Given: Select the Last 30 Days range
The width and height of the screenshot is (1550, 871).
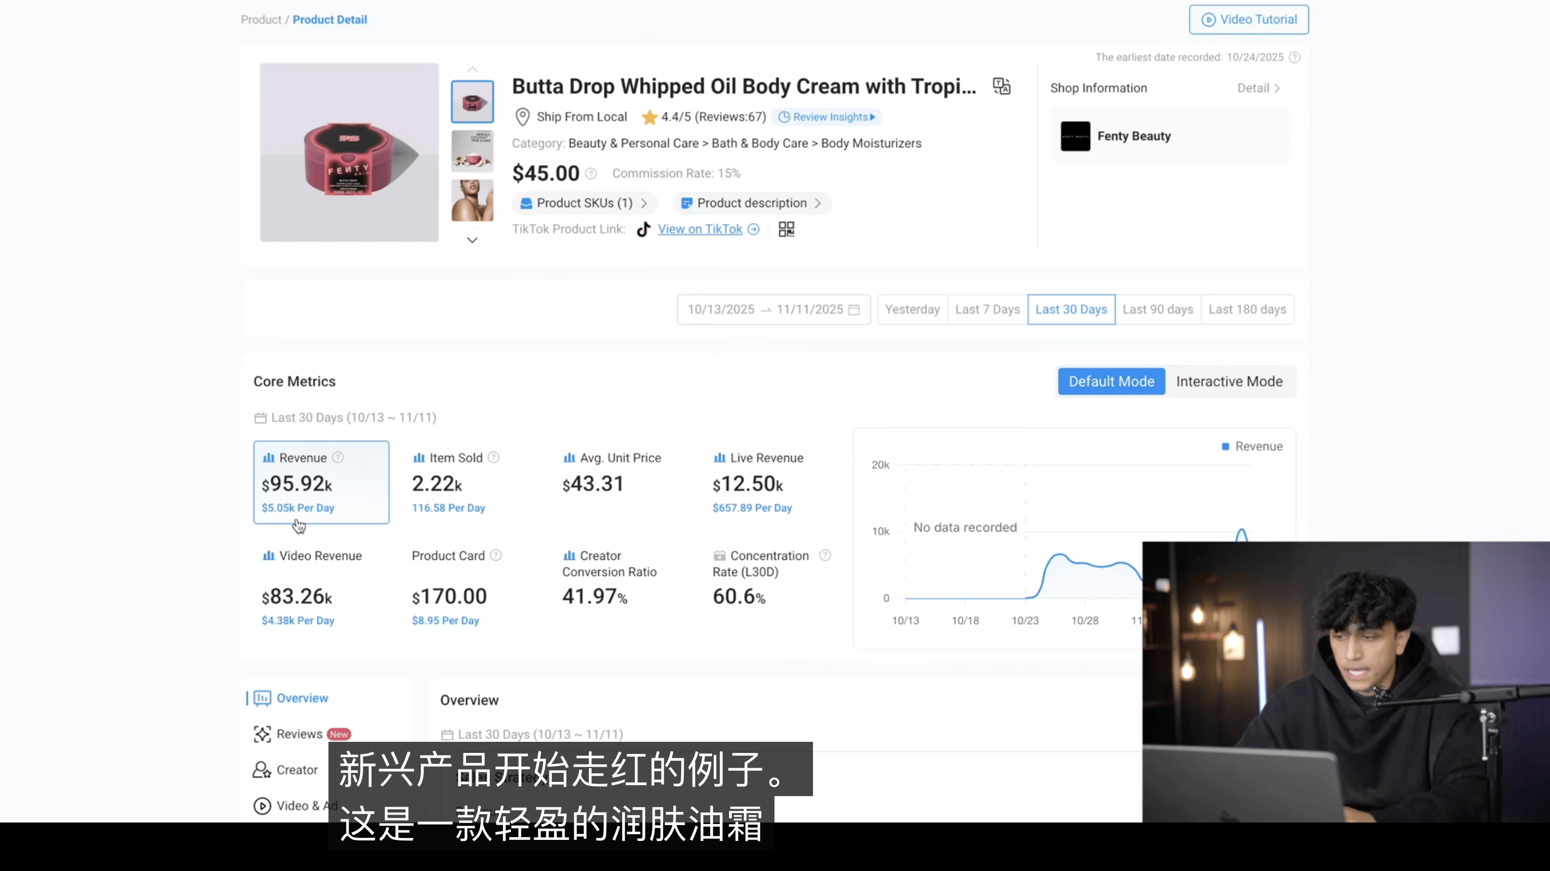Looking at the screenshot, I should click(x=1071, y=309).
